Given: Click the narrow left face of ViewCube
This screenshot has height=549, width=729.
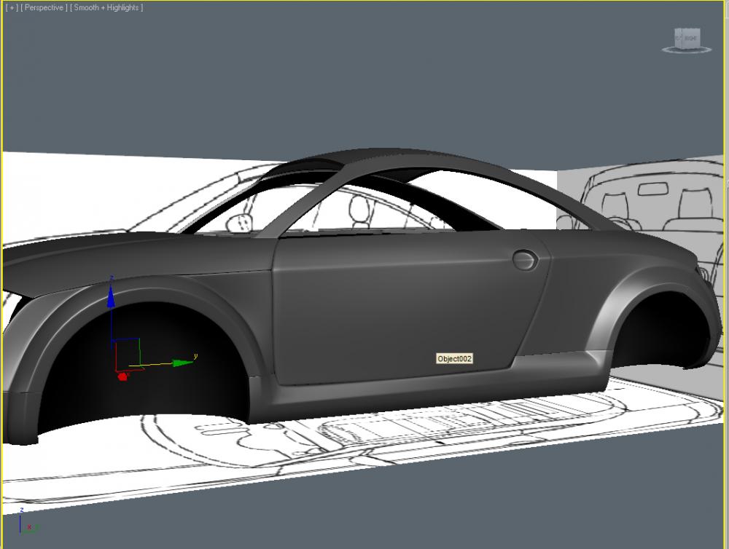Looking at the screenshot, I should (677, 39).
